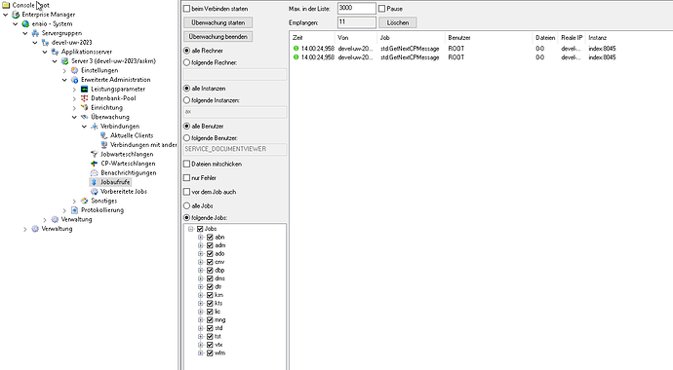
Task: Collapse the Jobs root in job tree
Action: pos(191,229)
